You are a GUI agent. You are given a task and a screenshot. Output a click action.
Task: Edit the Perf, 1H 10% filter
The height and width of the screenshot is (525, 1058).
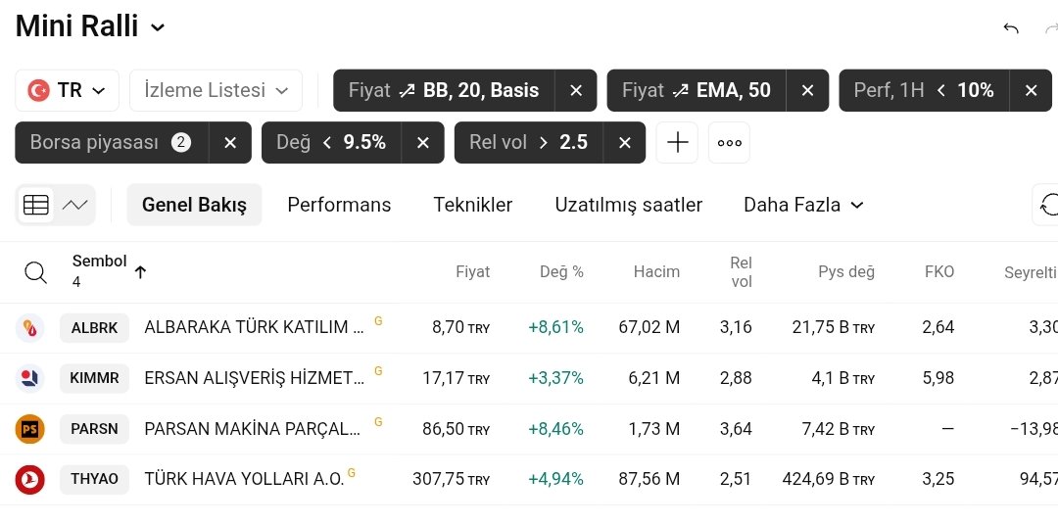[924, 90]
